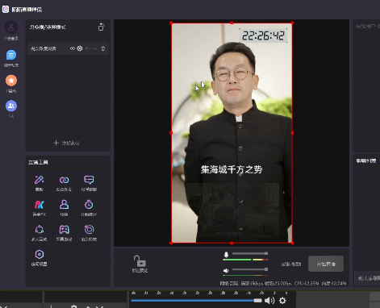The height and width of the screenshot is (308, 380).
Task: Move the source down with the down chevron
Action: pyautogui.click(x=95, y=48)
